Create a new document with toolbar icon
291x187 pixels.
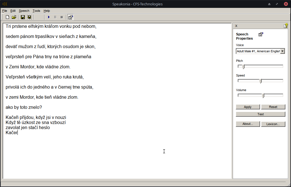tap(7, 17)
